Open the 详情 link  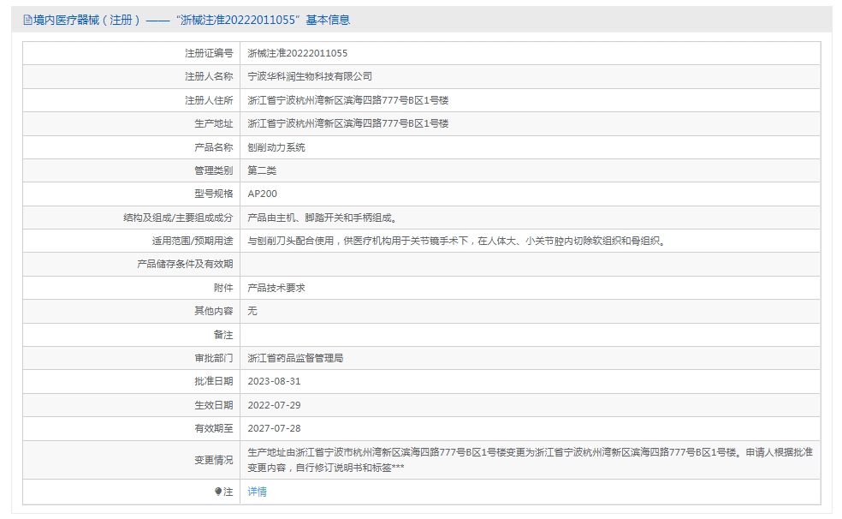[257, 492]
